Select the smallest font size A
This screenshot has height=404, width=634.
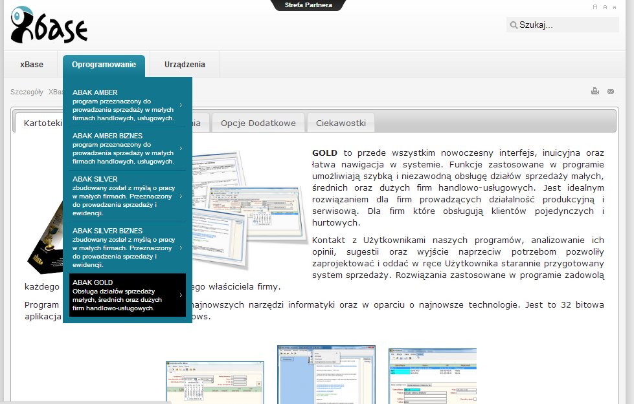[615, 7]
